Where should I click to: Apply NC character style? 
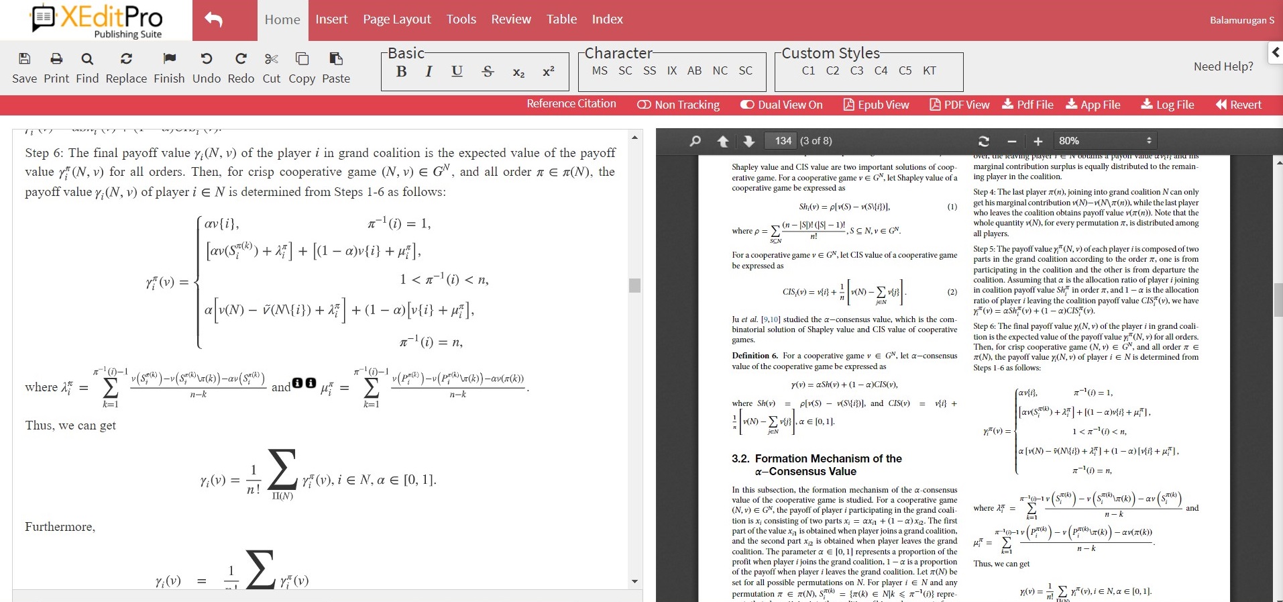(x=720, y=70)
